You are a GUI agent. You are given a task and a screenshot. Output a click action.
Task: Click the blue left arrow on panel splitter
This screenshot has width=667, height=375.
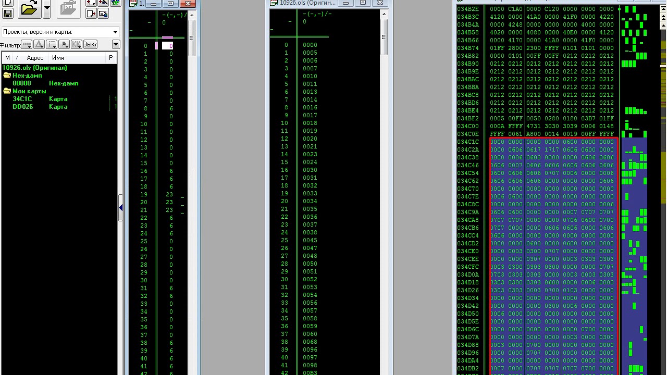point(121,208)
